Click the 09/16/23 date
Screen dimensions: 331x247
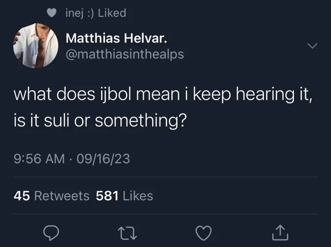103,159
